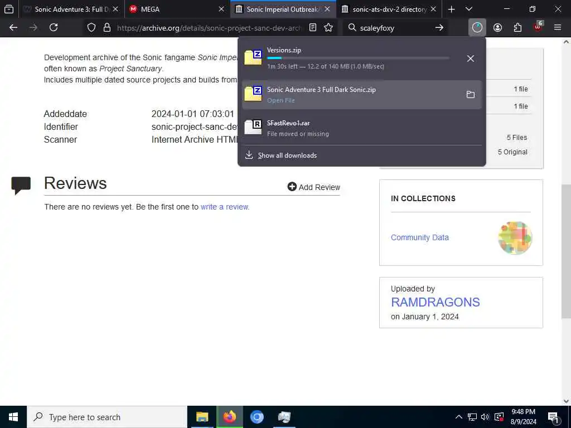Open the extensions puzzle icon

[x=517, y=28]
